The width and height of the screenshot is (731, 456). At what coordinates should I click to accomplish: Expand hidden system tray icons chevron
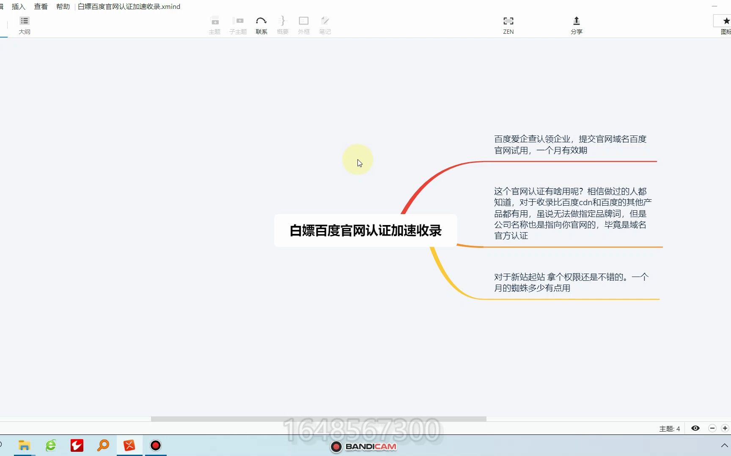[724, 445]
